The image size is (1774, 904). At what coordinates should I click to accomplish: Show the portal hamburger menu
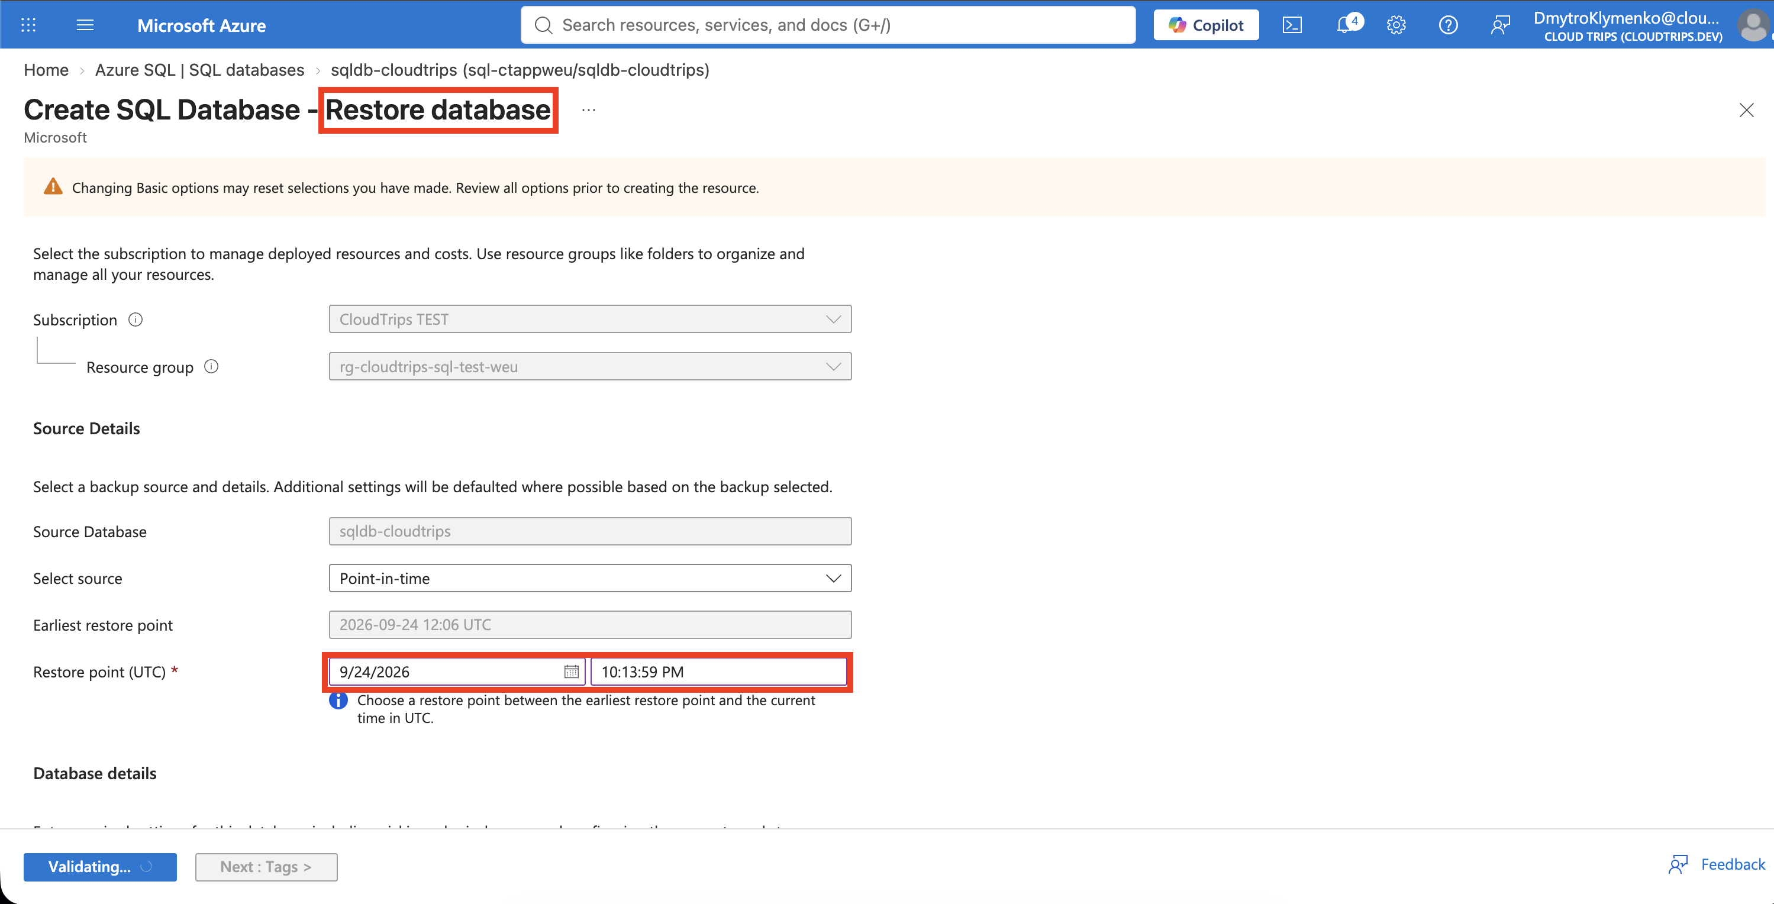click(85, 25)
